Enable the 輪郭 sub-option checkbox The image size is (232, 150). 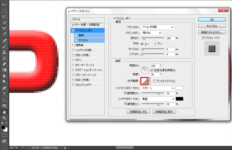tap(76, 35)
